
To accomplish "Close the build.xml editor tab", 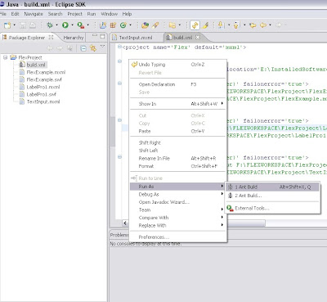I will [x=198, y=37].
